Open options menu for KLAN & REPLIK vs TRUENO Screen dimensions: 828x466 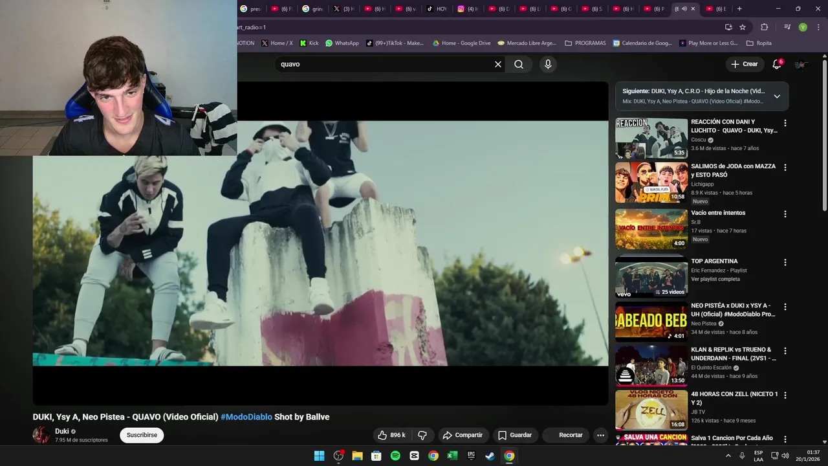[x=785, y=351]
